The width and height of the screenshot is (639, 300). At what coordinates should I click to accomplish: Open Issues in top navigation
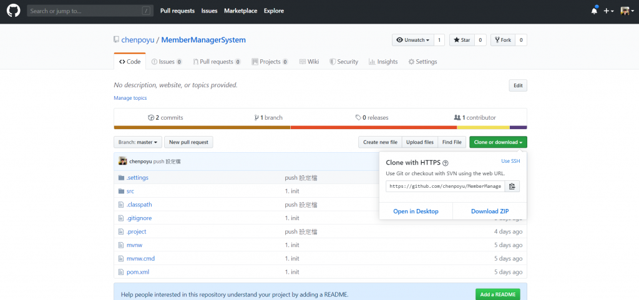tap(210, 11)
